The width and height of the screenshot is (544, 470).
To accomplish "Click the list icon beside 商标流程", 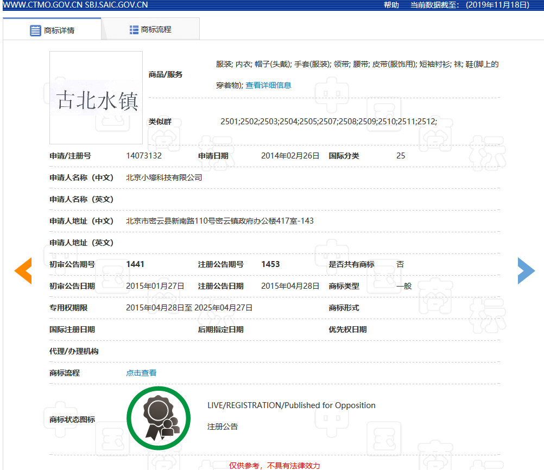I will [x=134, y=30].
